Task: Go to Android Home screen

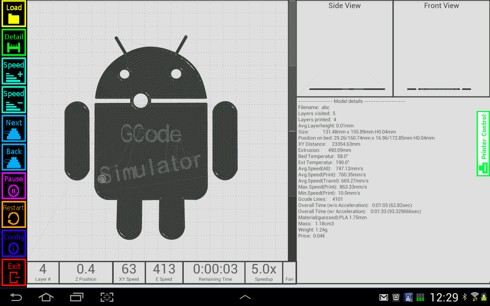Action: tap(46, 297)
